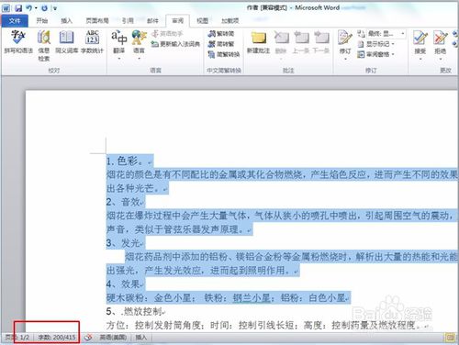Click the proofing status icon in status bar
This screenshot has height=345, width=459.
click(x=88, y=338)
